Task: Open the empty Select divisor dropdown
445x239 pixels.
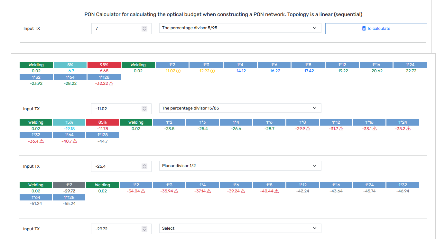Action: click(x=240, y=228)
